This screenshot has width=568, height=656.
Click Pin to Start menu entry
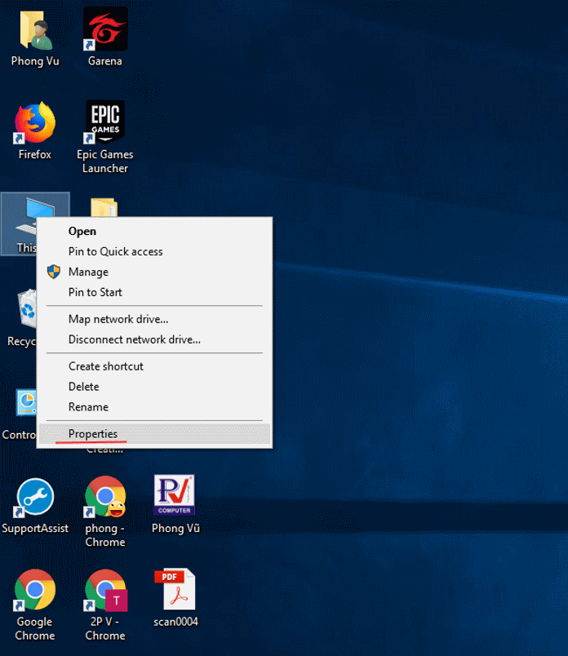95,292
